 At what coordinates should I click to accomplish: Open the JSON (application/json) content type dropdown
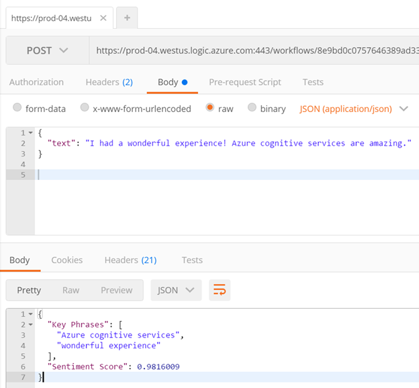(353, 109)
